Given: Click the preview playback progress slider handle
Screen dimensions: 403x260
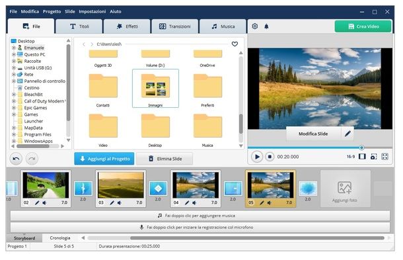Looking at the screenshot, I should coord(361,148).
